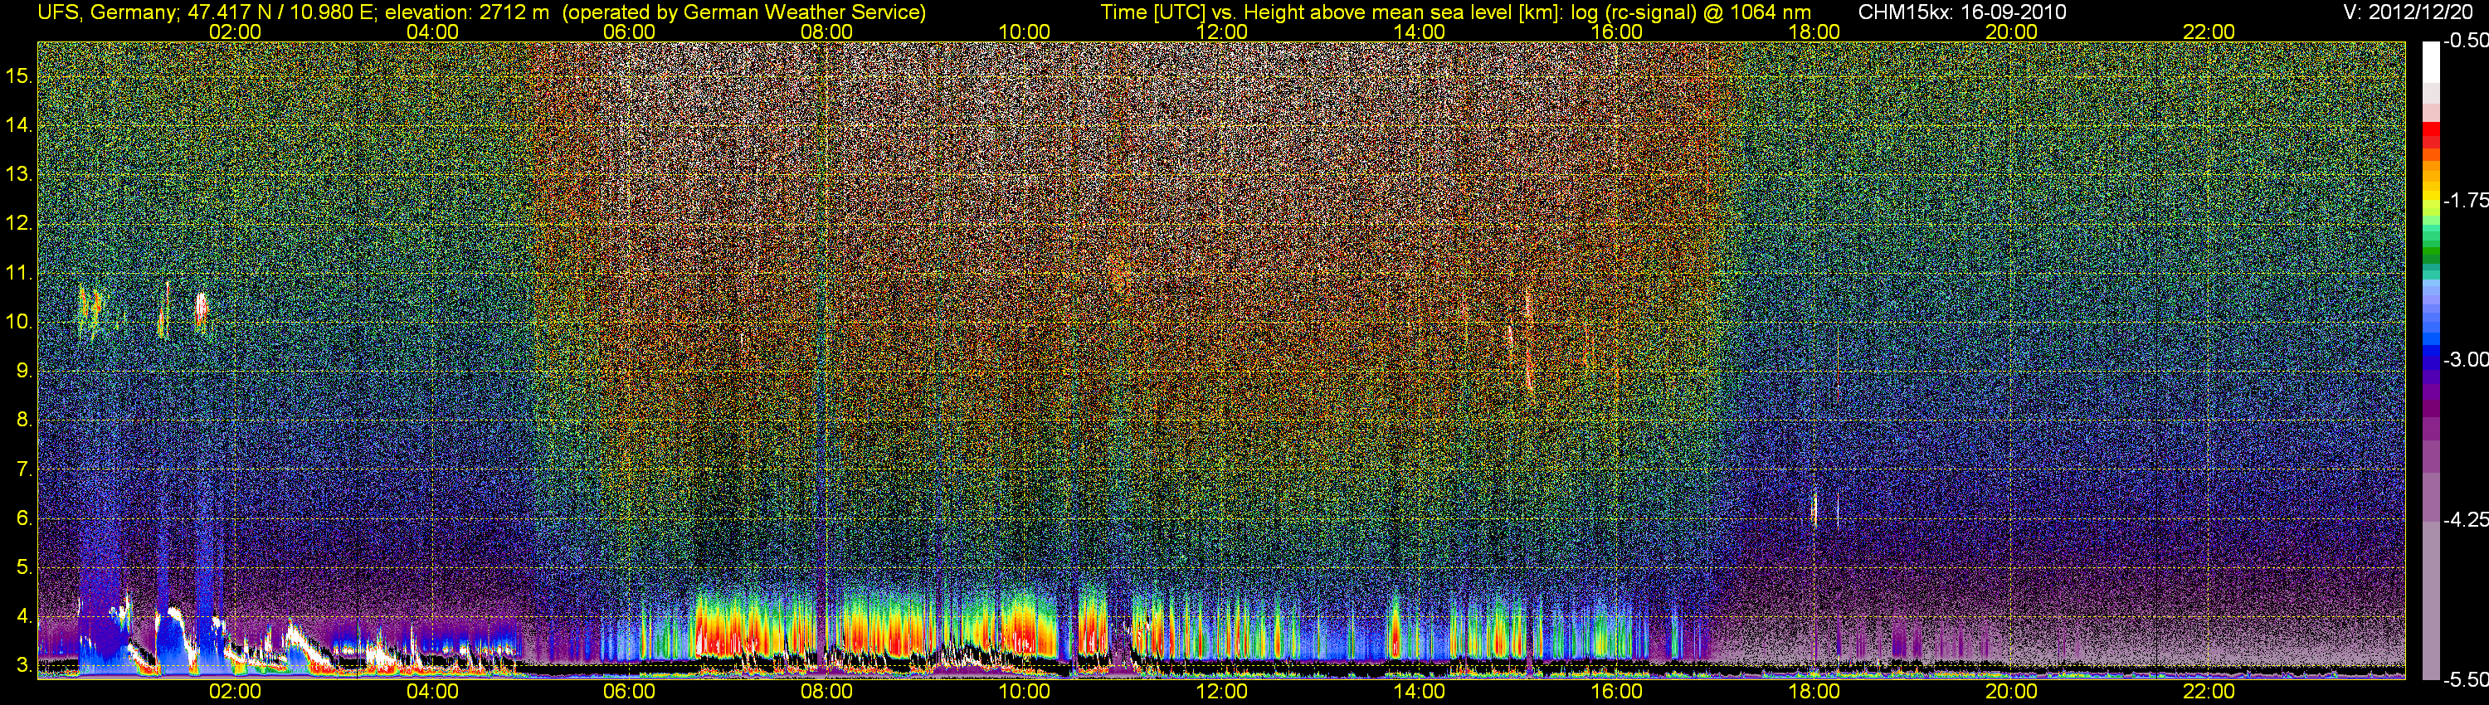2489x705 pixels.
Task: Click the bottom axis time label 14:00
Action: coord(1420,692)
